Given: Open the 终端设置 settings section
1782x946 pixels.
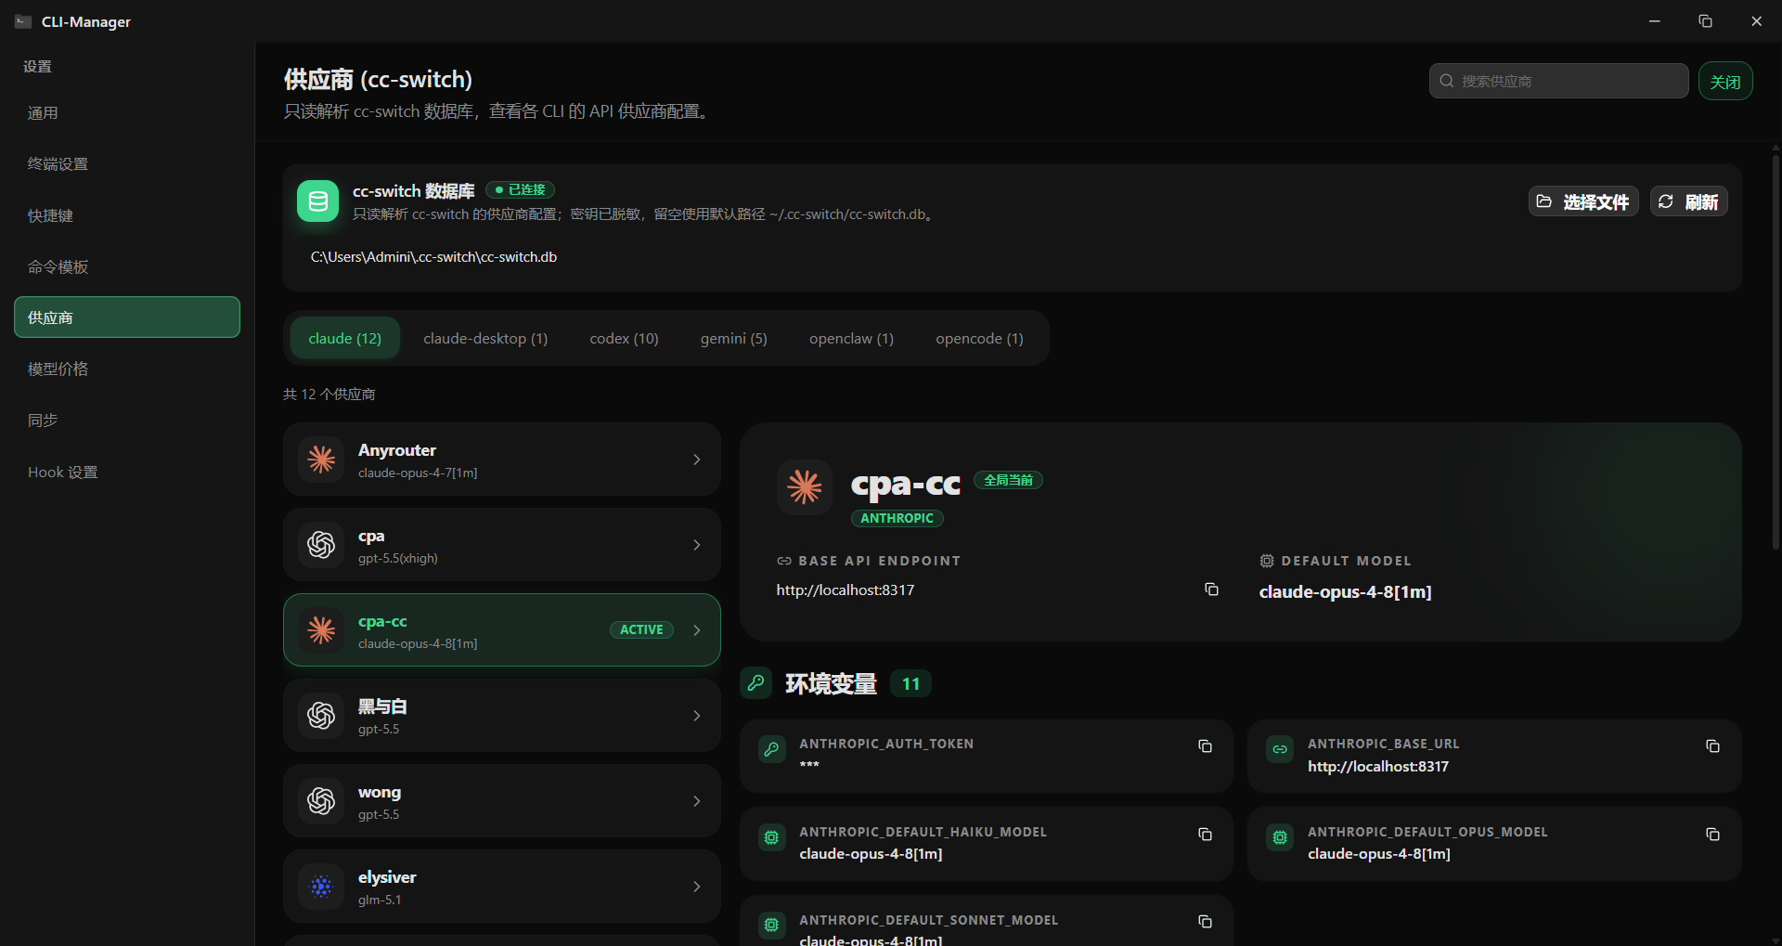Looking at the screenshot, I should (x=127, y=164).
